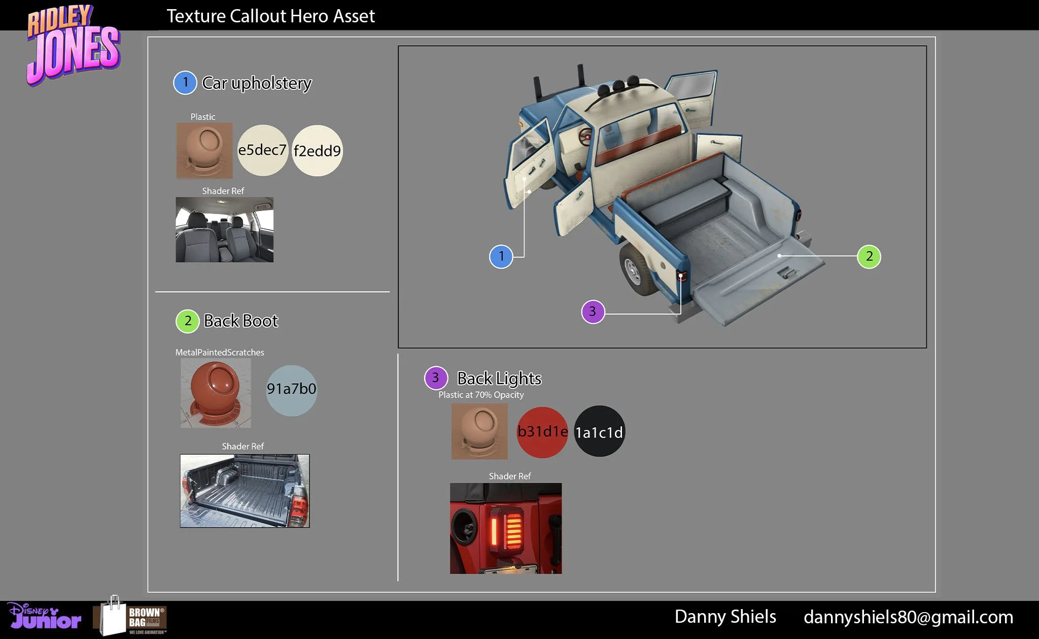Screen dimensions: 1039x639
Task: Pick the 91a7b0 blue-grey color swatch
Action: [291, 390]
